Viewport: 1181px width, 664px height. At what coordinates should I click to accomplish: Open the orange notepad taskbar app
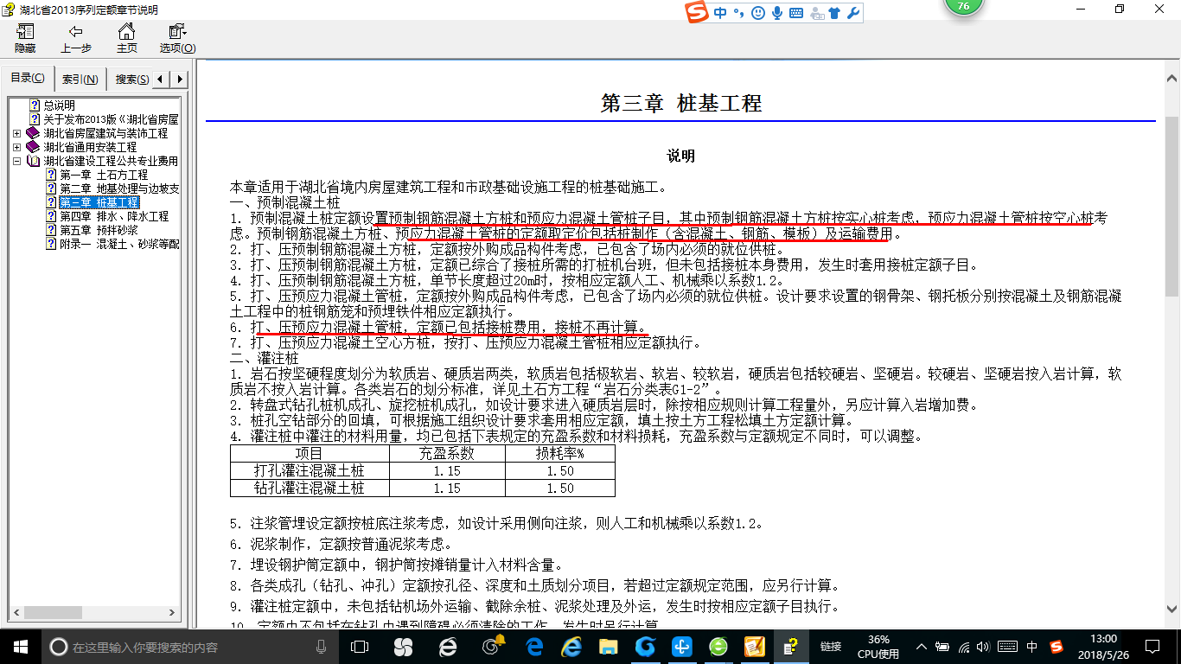click(755, 647)
